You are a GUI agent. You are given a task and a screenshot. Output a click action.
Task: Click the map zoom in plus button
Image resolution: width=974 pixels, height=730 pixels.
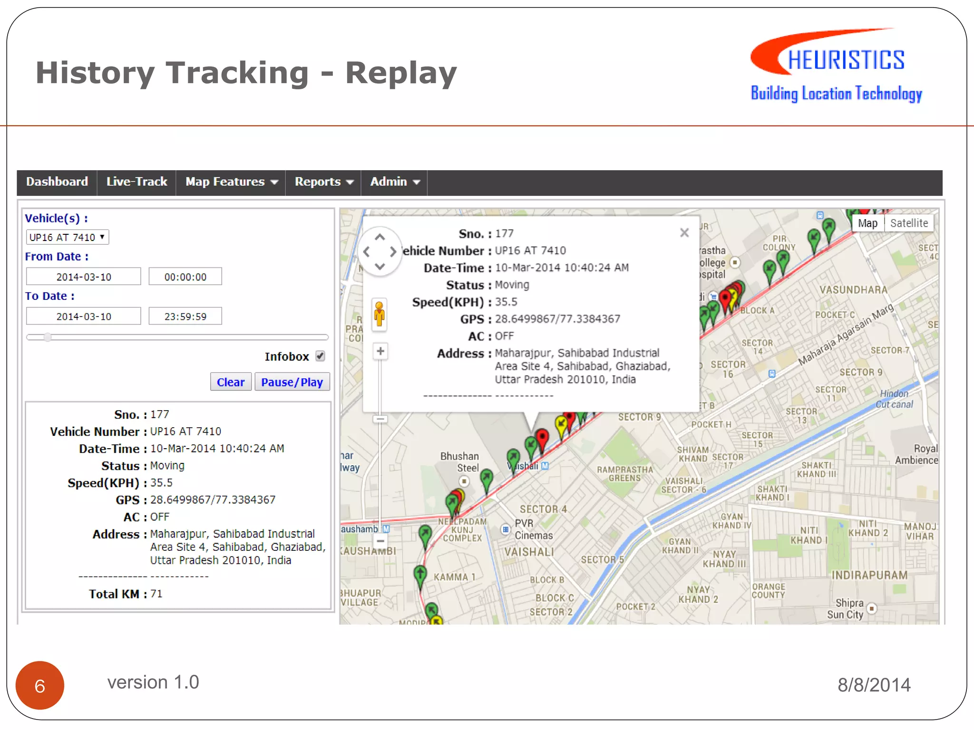point(380,352)
